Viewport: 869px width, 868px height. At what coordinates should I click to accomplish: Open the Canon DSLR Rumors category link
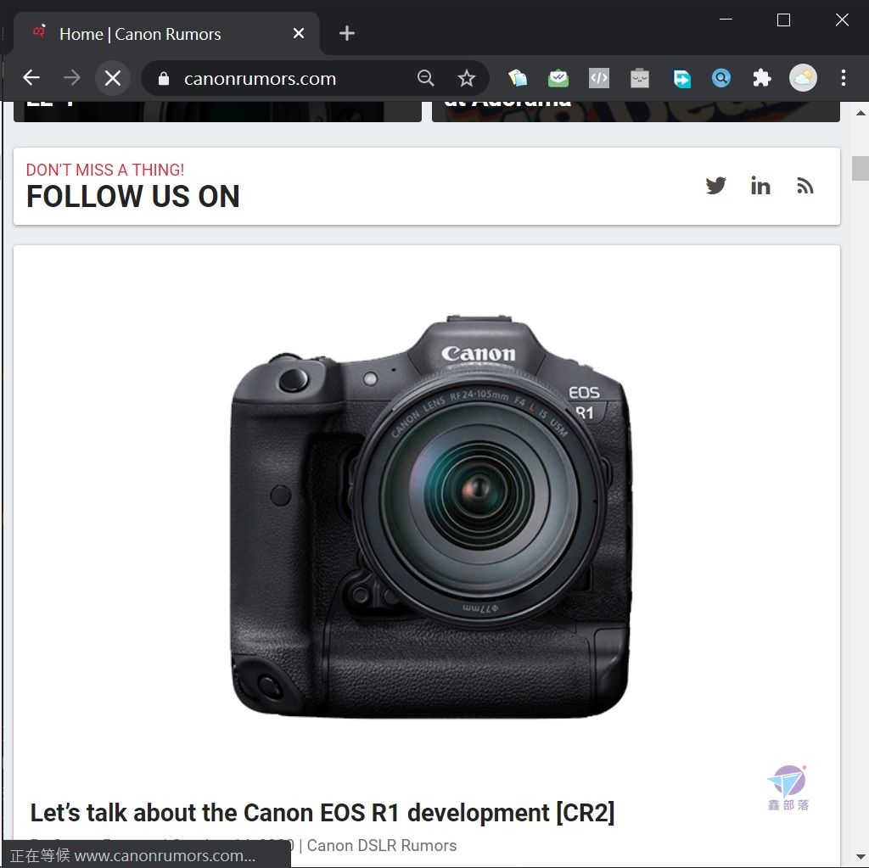point(382,845)
